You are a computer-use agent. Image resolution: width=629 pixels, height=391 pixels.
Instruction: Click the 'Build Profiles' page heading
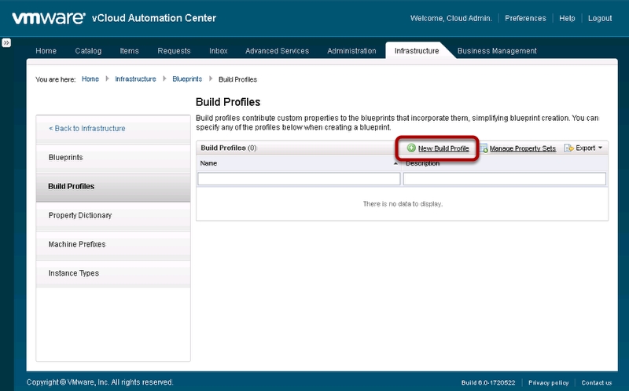click(x=228, y=102)
